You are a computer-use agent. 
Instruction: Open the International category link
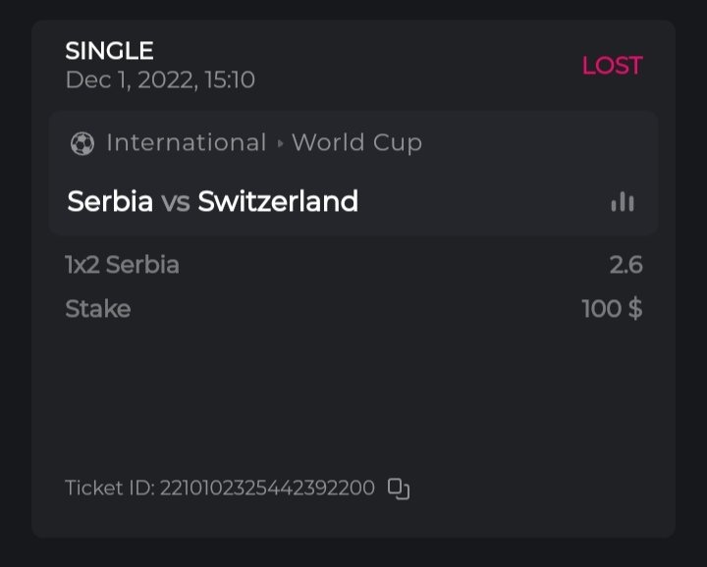click(x=186, y=143)
